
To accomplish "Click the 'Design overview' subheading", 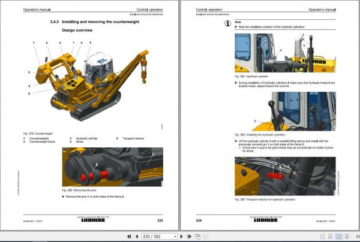I will click(x=77, y=30).
